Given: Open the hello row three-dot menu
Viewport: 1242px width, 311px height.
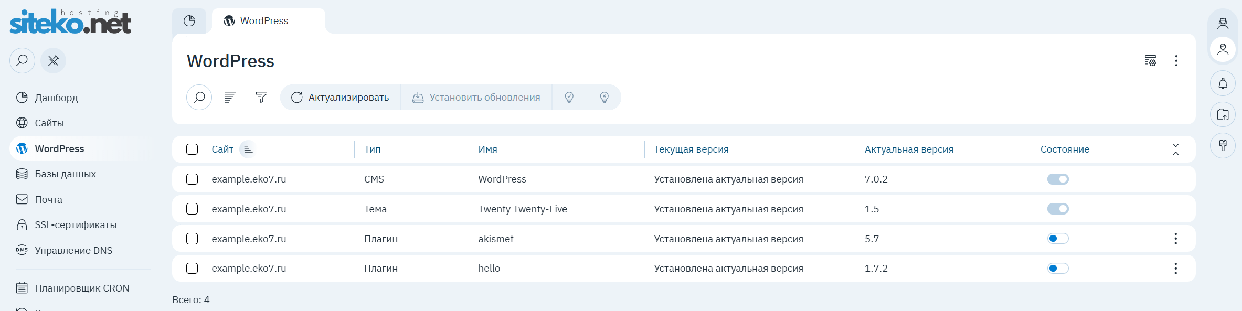Looking at the screenshot, I should [1175, 268].
